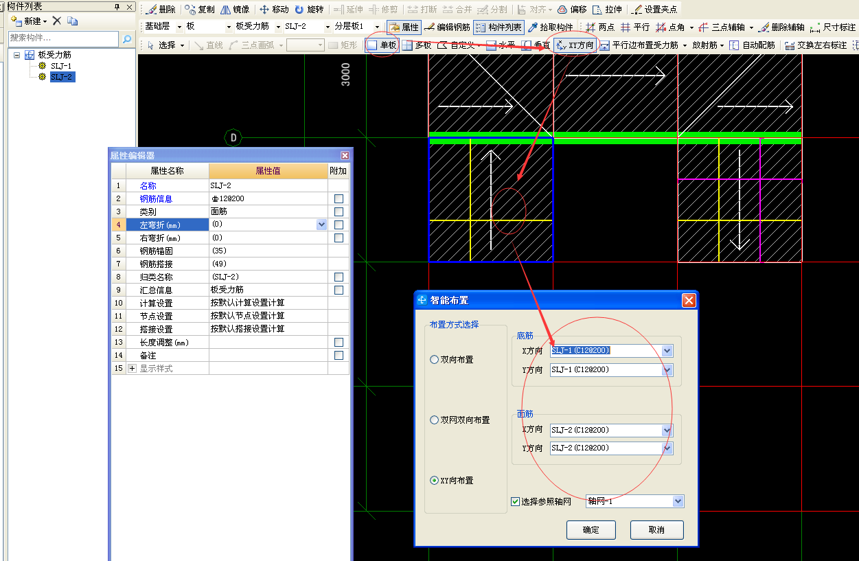
Task: Click the 搜索构件 search field
Action: click(x=65, y=39)
